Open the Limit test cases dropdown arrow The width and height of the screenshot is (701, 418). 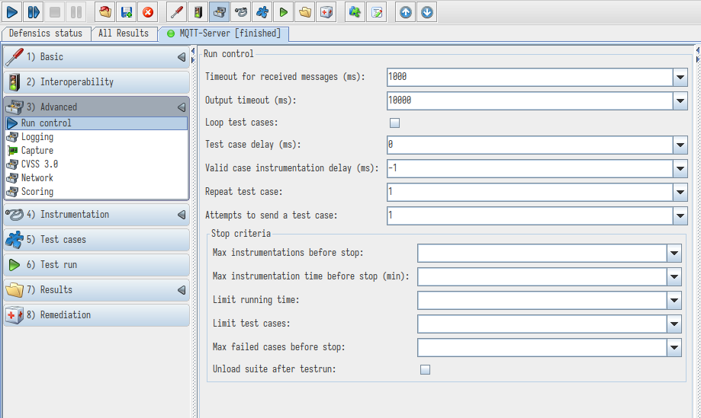[x=674, y=324]
